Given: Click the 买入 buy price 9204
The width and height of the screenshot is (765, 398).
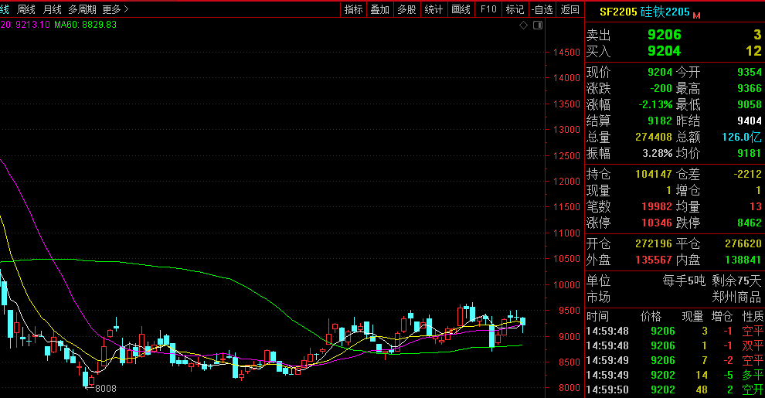Looking at the screenshot, I should point(665,51).
